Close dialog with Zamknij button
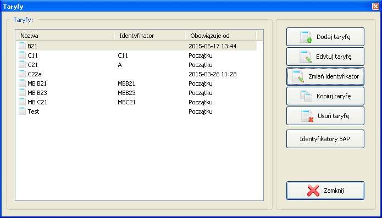This screenshot has height=218, width=382. click(325, 191)
